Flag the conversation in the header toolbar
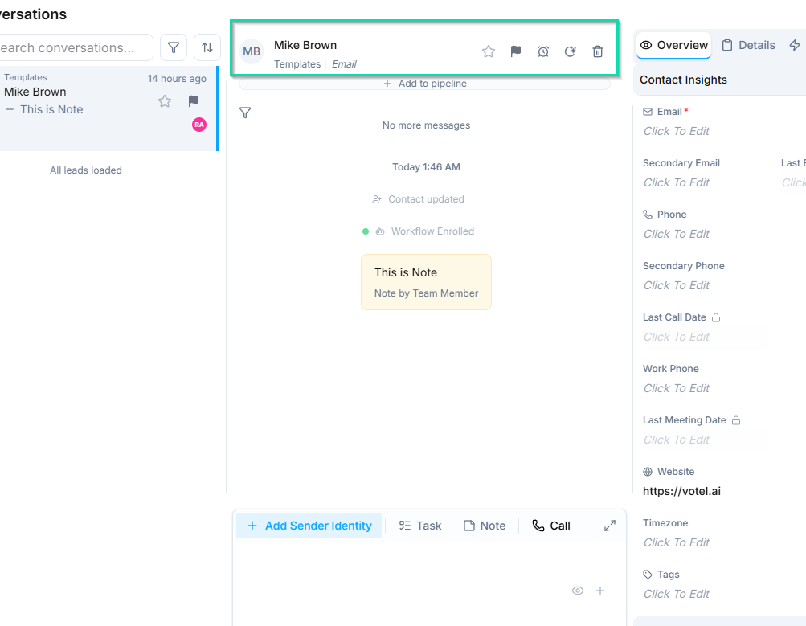The image size is (806, 626). (x=516, y=51)
